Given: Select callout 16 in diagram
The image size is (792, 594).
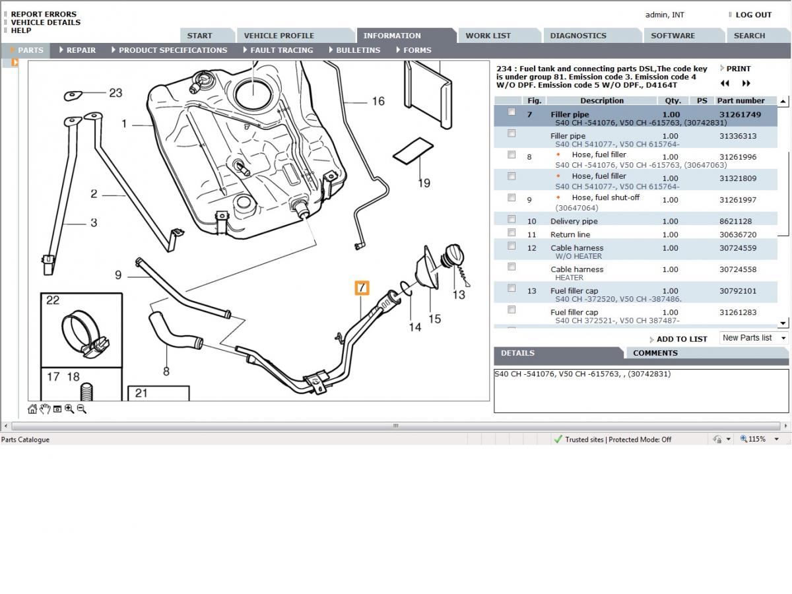Looking at the screenshot, I should click(x=378, y=101).
